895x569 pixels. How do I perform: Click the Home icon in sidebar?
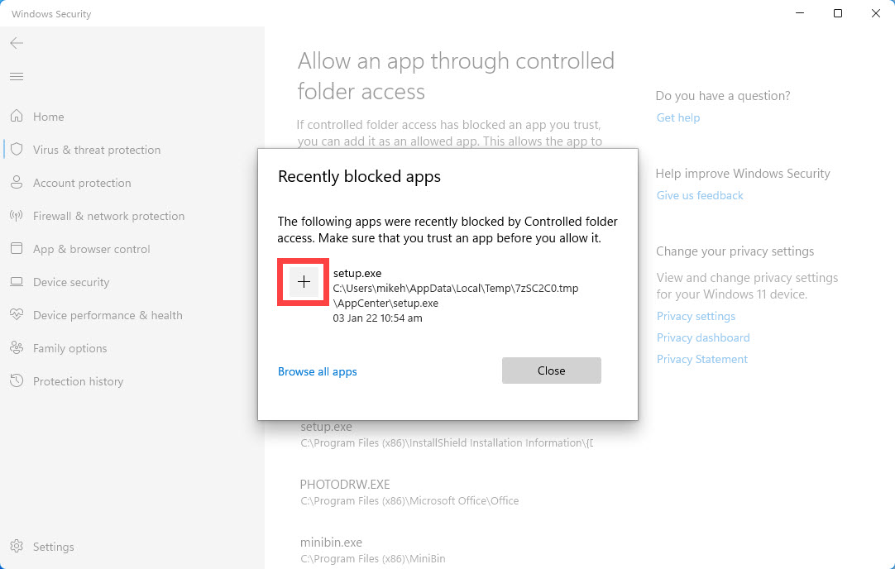tap(17, 117)
